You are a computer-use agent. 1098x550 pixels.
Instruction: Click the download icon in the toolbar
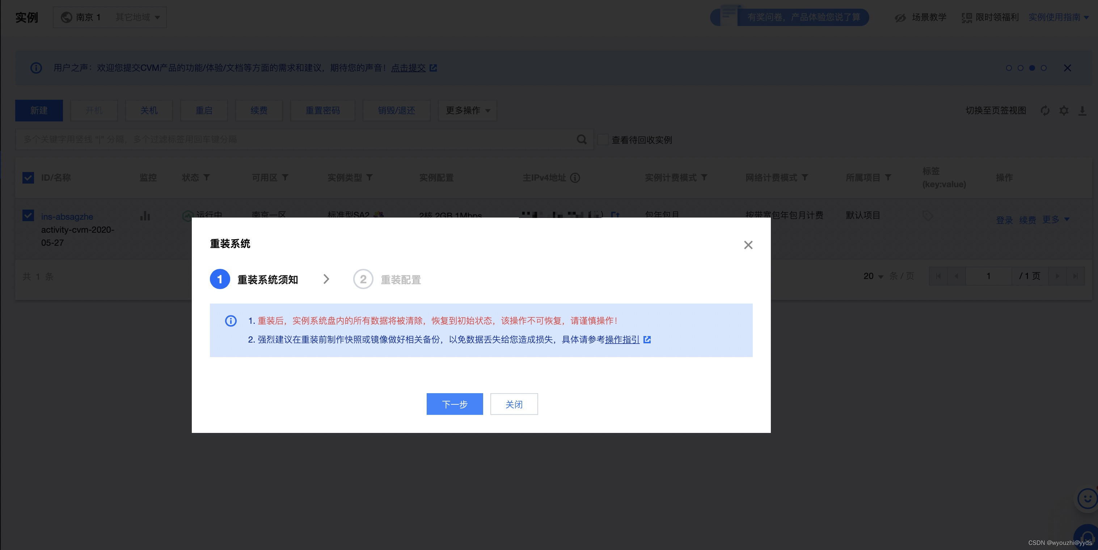[x=1082, y=111]
